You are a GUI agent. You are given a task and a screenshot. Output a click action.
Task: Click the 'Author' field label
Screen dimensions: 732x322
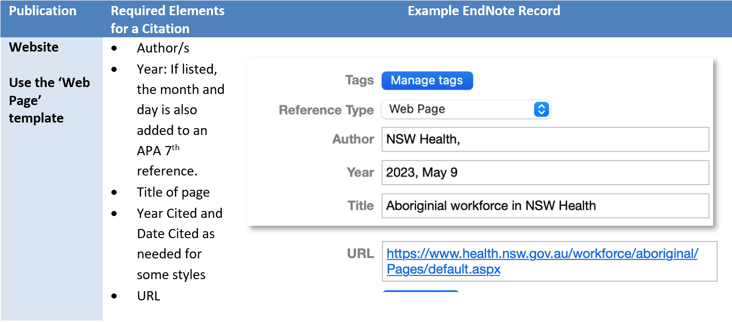click(x=353, y=139)
